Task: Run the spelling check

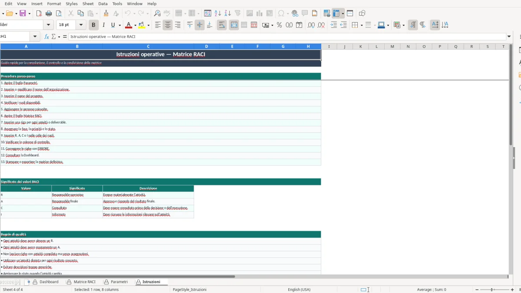Action: (x=167, y=13)
